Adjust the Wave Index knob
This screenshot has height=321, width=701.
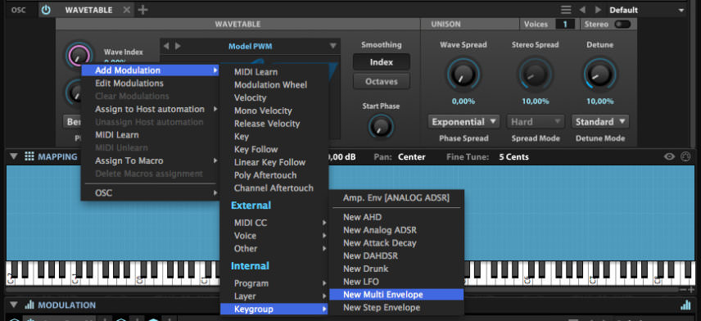click(x=79, y=56)
